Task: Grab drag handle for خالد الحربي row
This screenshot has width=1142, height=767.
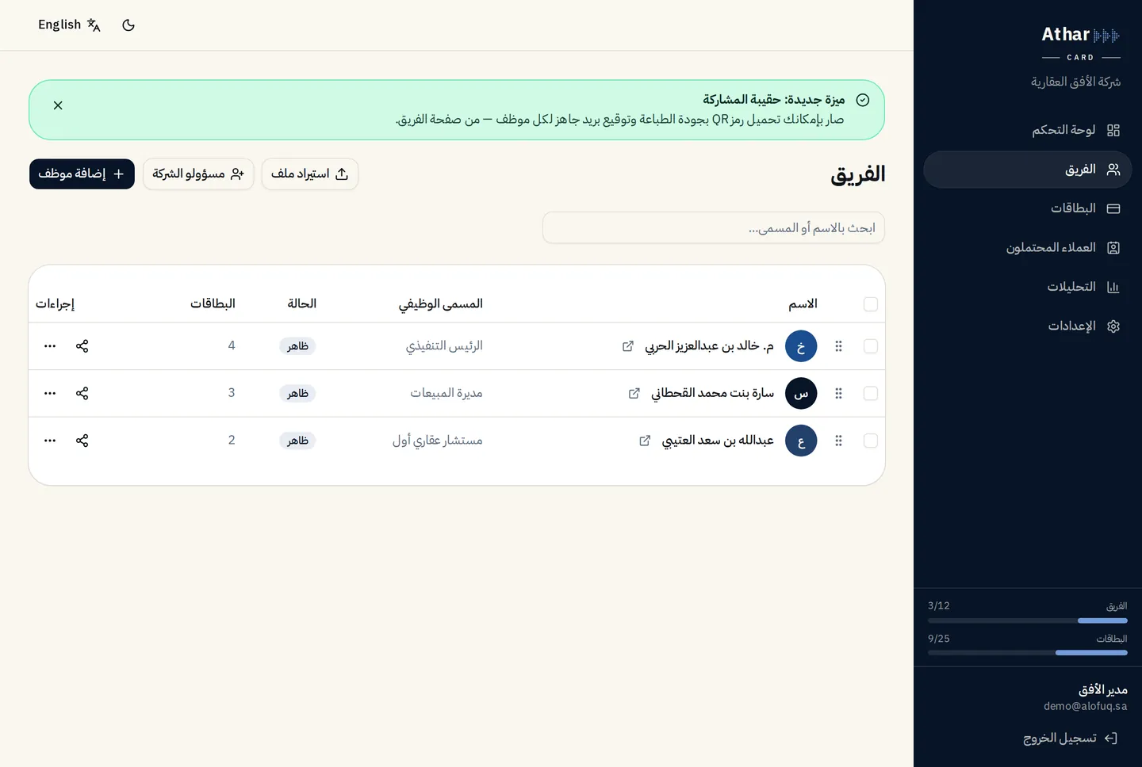Action: tap(839, 346)
